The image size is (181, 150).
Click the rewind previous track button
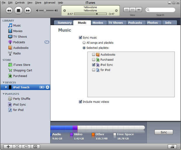[9, 11]
